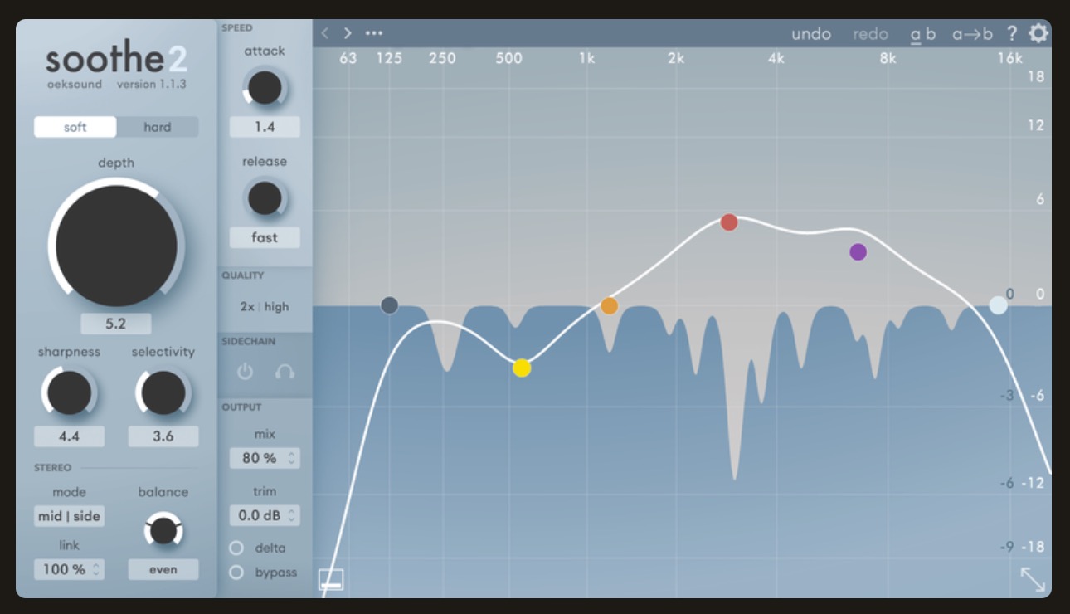
Task: Click the 16k frequency label
Action: click(x=1010, y=58)
